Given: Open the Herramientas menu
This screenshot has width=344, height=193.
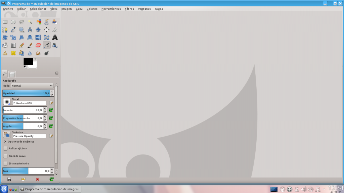Looking at the screenshot, I should 111,9.
